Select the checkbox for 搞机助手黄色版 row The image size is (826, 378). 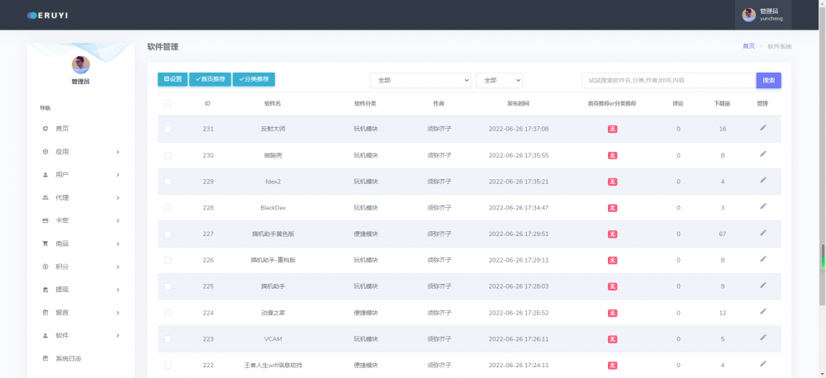click(x=168, y=234)
